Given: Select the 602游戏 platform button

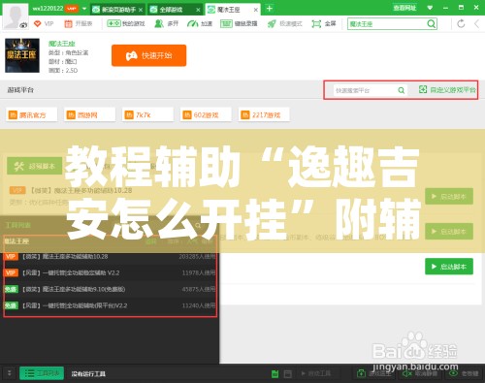Looking at the screenshot, I should [206, 114].
